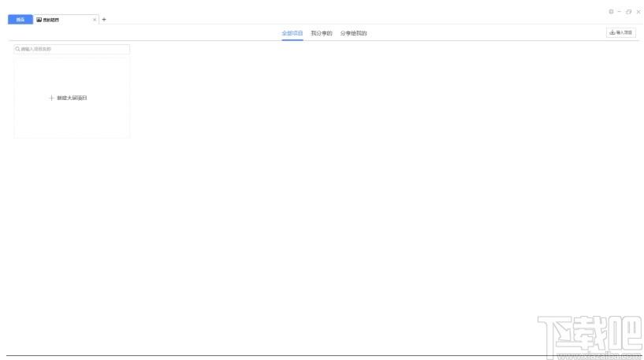Focus the project name search field
Image resolution: width=644 pixels, height=360 pixels.
coord(72,49)
